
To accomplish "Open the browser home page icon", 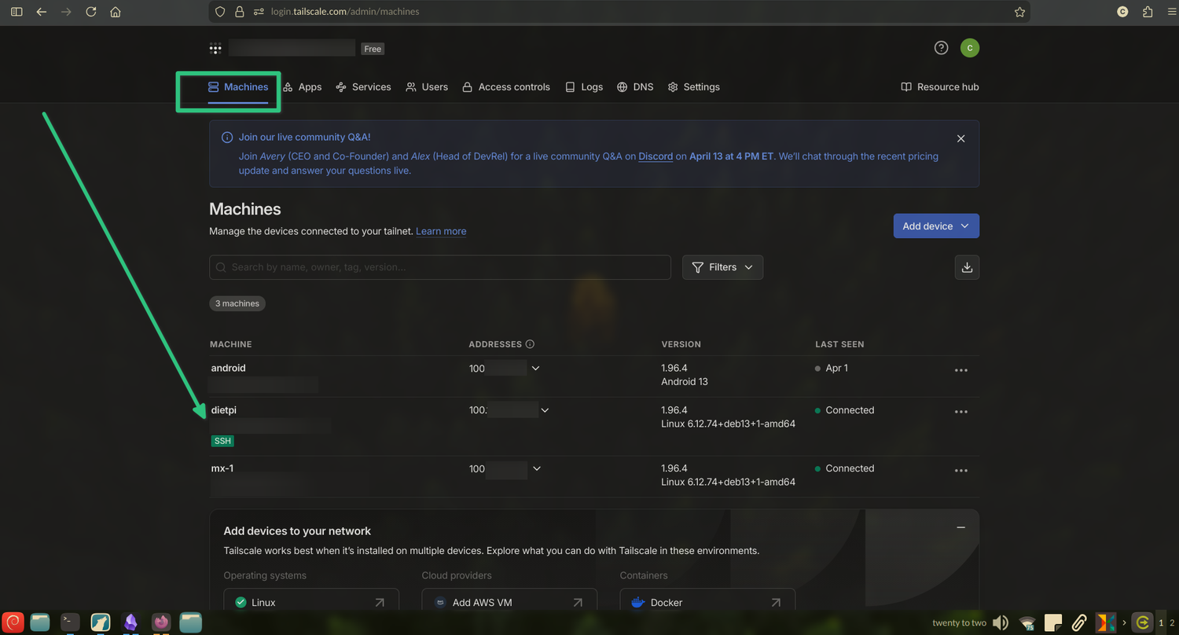I will click(x=116, y=12).
